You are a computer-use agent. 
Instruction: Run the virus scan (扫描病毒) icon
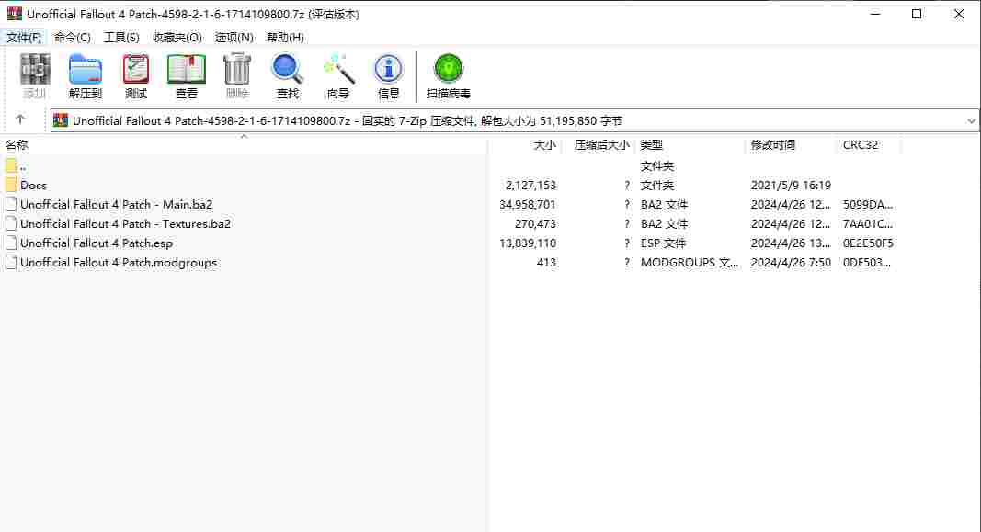(x=449, y=69)
